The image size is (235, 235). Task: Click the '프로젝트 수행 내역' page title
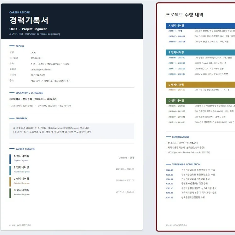click(x=185, y=15)
